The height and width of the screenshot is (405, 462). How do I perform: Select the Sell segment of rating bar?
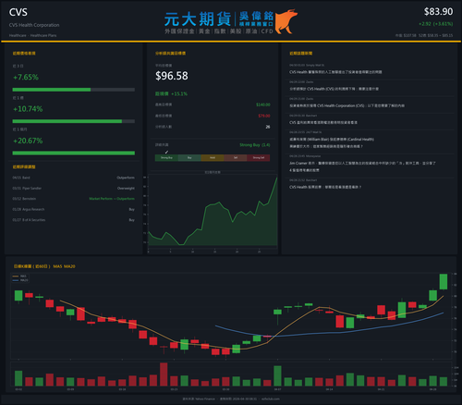point(236,158)
